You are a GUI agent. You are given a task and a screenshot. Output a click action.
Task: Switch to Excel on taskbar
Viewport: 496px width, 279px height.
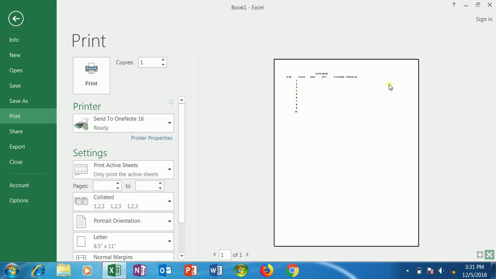[x=114, y=270]
